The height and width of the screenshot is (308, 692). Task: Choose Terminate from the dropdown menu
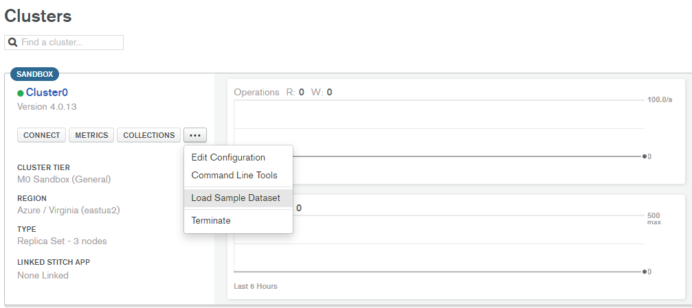pos(211,221)
